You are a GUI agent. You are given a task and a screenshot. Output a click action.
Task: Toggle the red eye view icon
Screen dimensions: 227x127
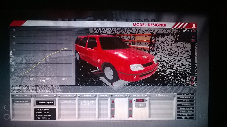[x=193, y=31]
